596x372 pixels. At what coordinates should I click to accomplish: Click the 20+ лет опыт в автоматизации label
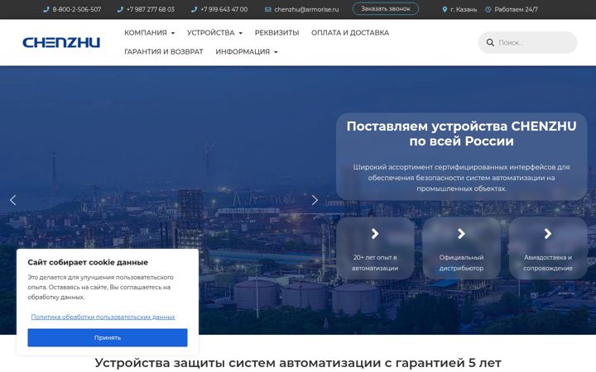tap(375, 263)
